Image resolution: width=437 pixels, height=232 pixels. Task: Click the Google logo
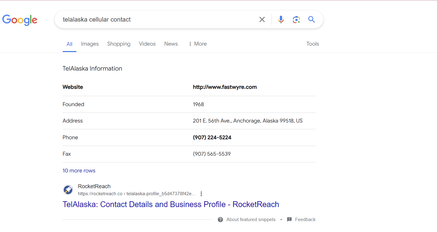pyautogui.click(x=19, y=20)
